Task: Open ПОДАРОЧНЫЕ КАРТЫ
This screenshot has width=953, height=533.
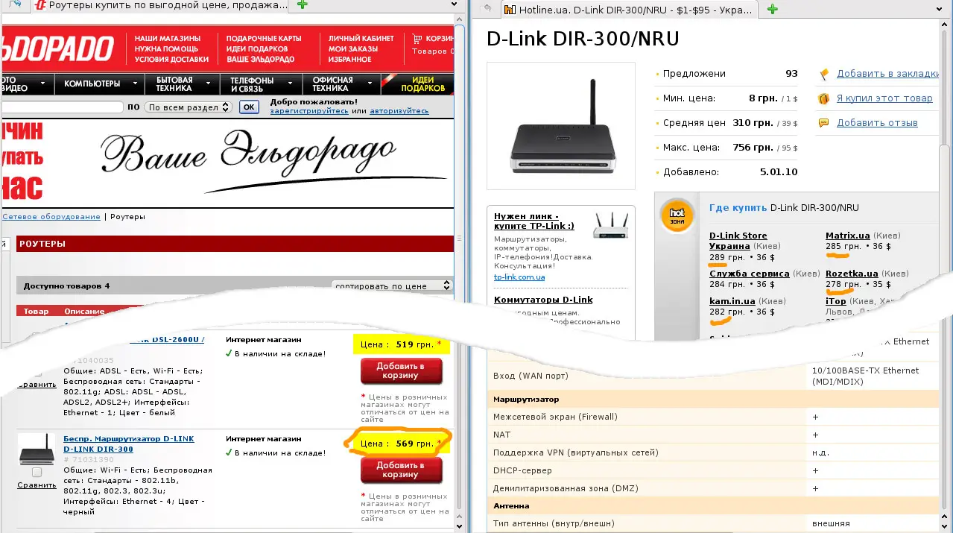Action: (264, 38)
